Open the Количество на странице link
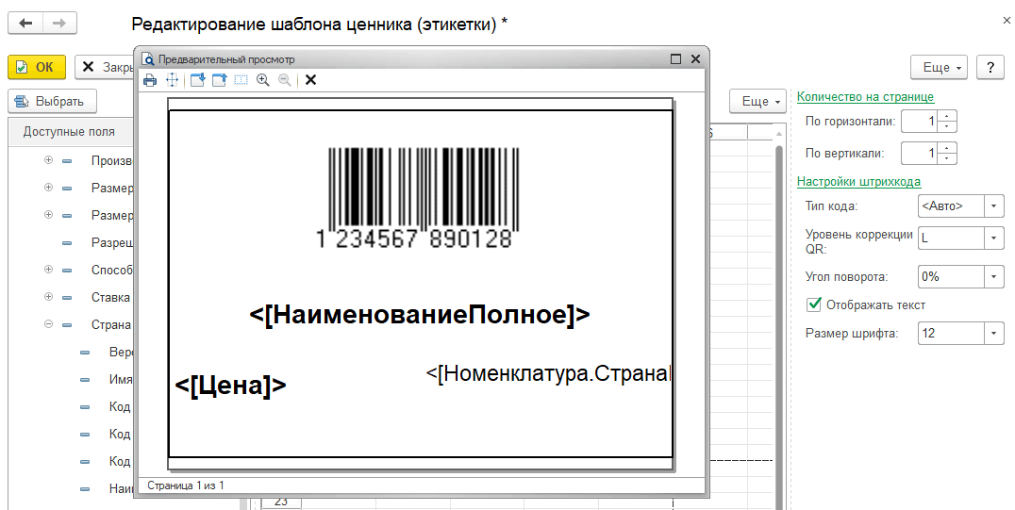1015x510 pixels. tap(865, 96)
